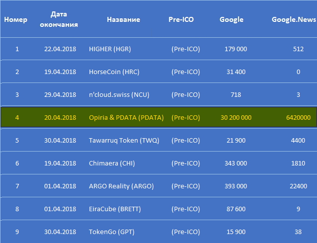Click the date 22.04.2018
Image resolution: width=317 pixels, height=243 pixels.
click(x=60, y=49)
